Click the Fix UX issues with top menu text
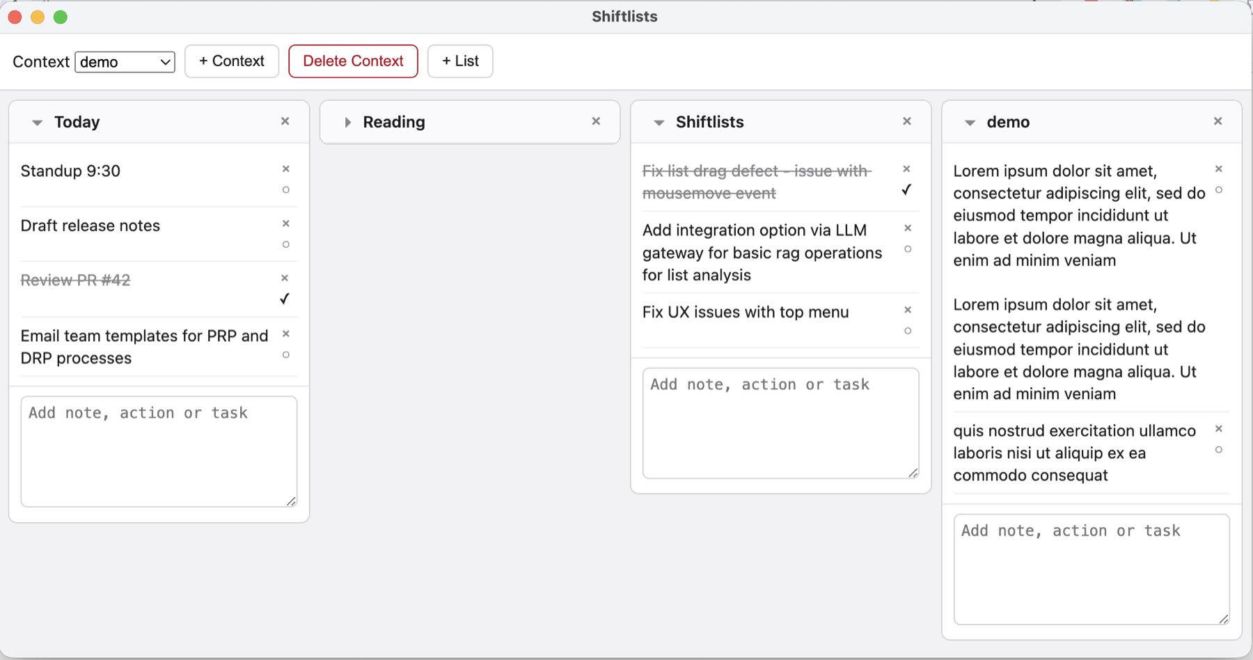The image size is (1253, 660). pos(746,313)
